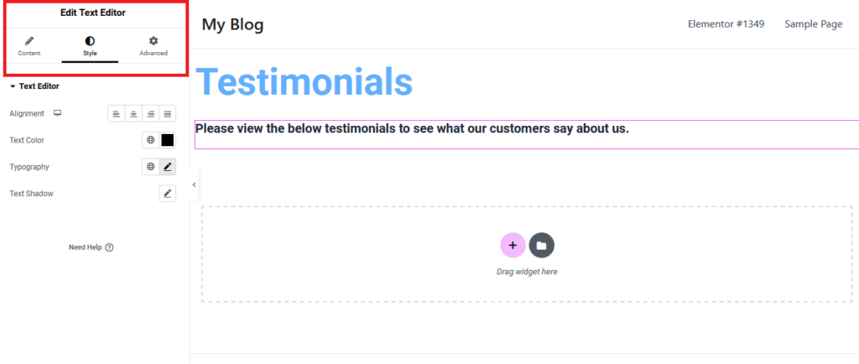Open the global color globe for Text Color

click(x=151, y=140)
